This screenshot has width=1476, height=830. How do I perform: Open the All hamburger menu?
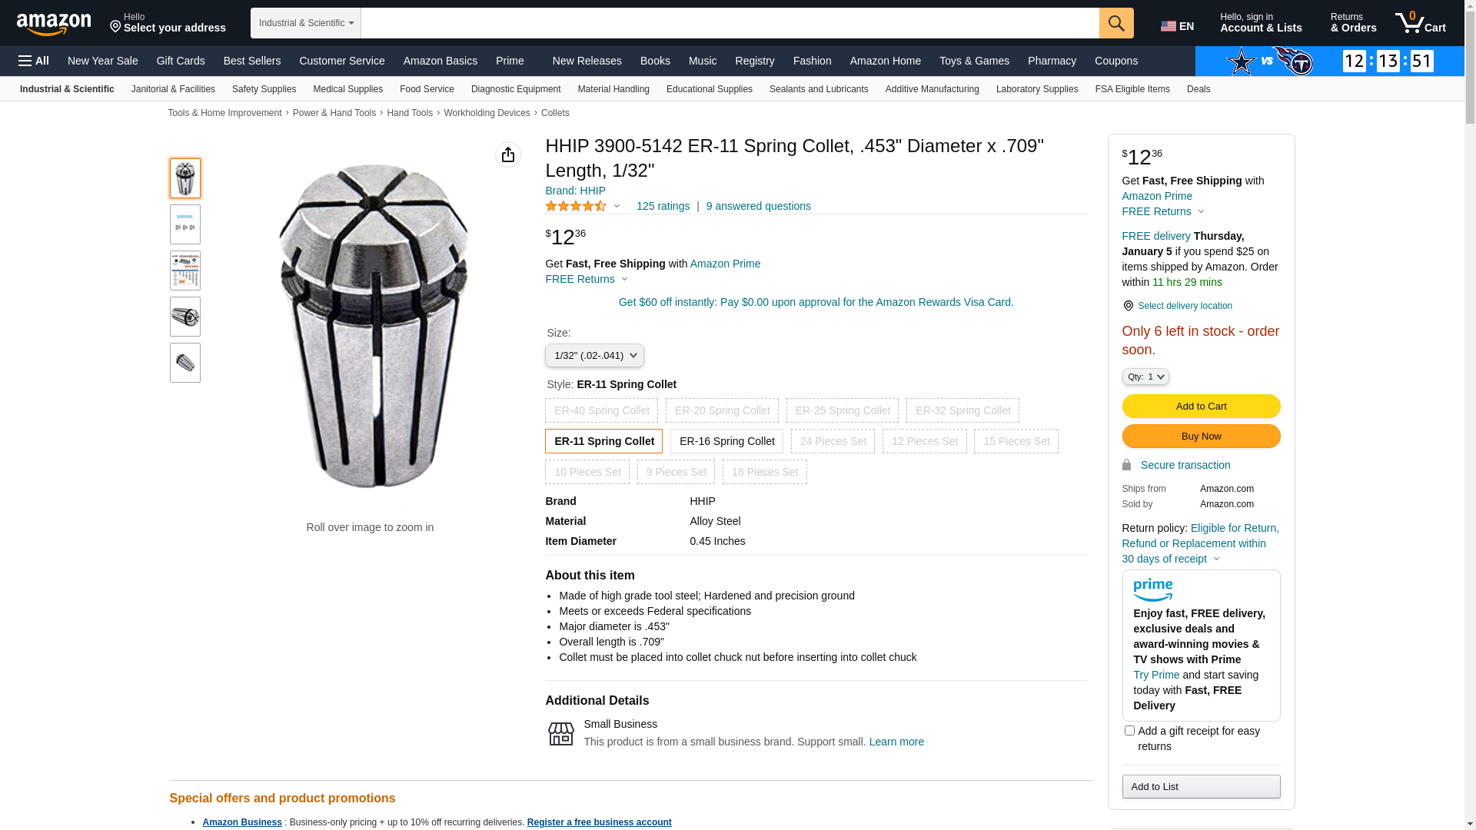point(34,61)
